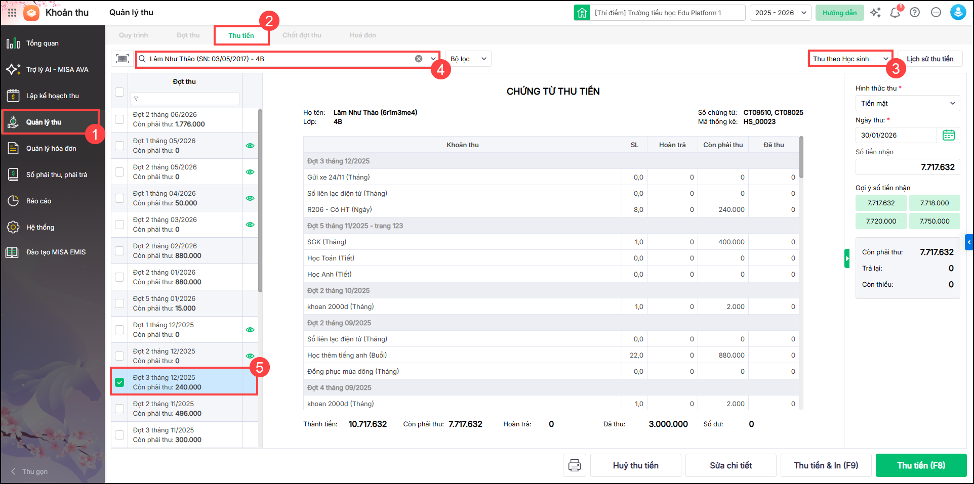Clear the student search field
Viewport: 974px width, 484px height.
419,59
